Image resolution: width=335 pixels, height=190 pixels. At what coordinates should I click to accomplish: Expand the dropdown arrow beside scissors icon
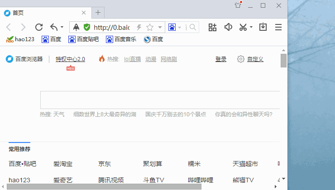click(x=251, y=28)
